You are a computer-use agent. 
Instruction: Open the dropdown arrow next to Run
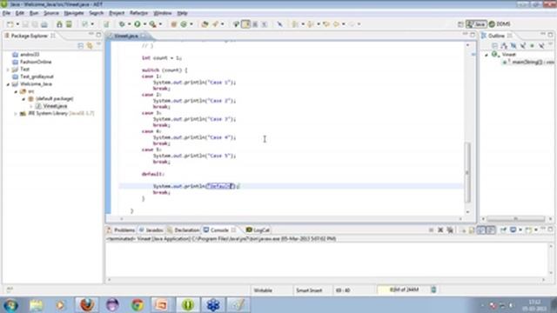(144, 24)
